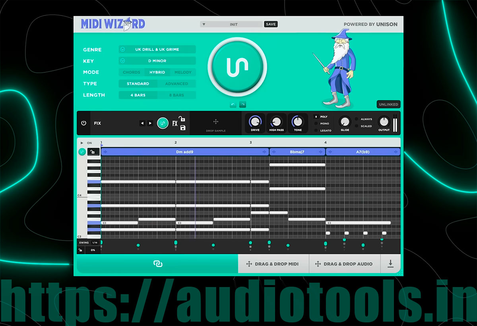
Task: Switch Mode to Hybrid
Action: pos(157,72)
